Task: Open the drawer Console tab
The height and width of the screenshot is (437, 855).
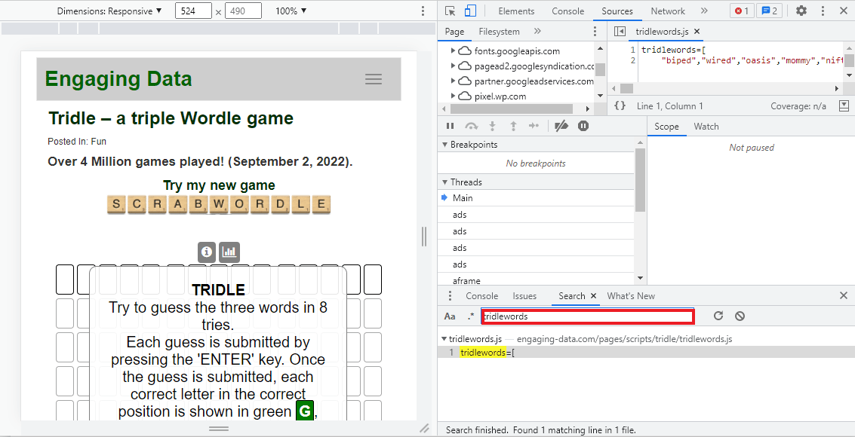Action: 481,296
